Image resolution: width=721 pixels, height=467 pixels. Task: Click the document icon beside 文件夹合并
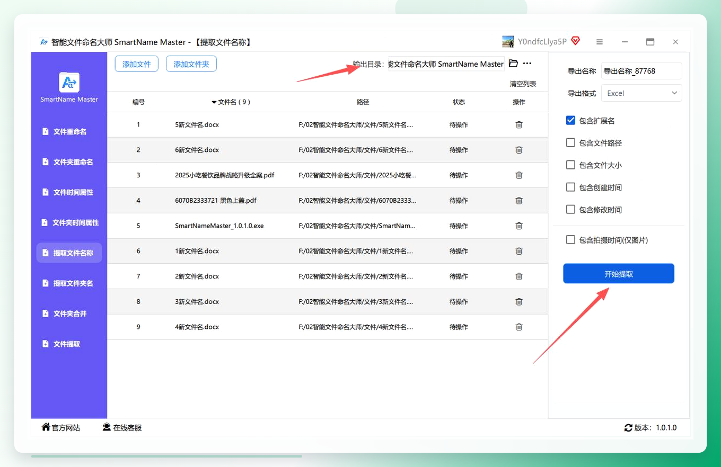pyautogui.click(x=46, y=313)
